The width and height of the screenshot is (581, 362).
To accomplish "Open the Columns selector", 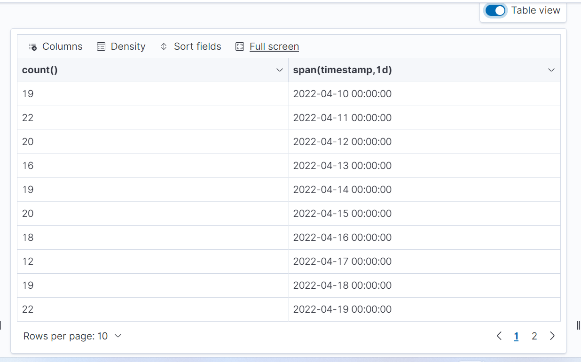I will (55, 46).
